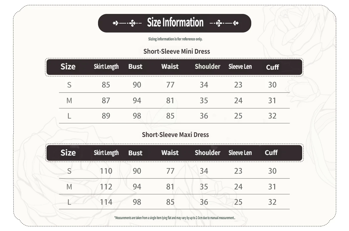Select size S row label in Mini Dress table
Viewport: 349px width, 231px height.
(69, 85)
